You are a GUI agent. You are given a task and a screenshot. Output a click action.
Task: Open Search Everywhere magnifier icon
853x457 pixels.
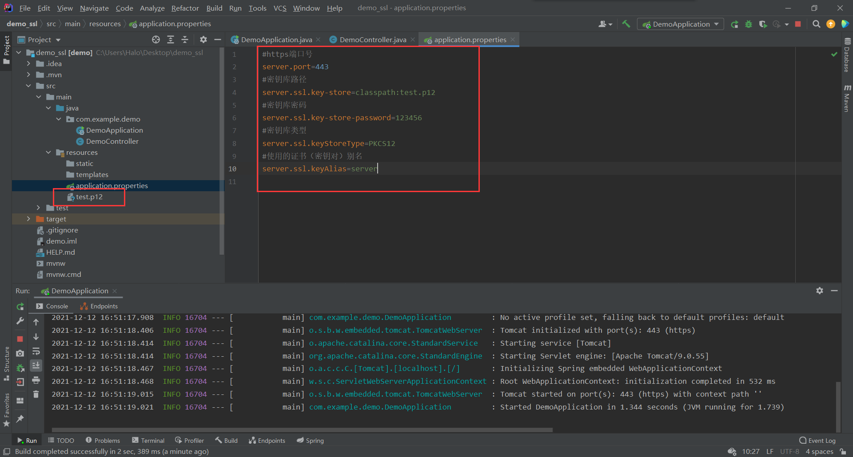(816, 24)
